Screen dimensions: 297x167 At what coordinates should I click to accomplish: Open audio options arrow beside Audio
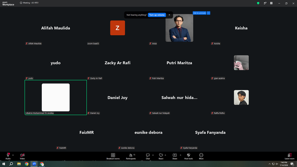(13, 155)
